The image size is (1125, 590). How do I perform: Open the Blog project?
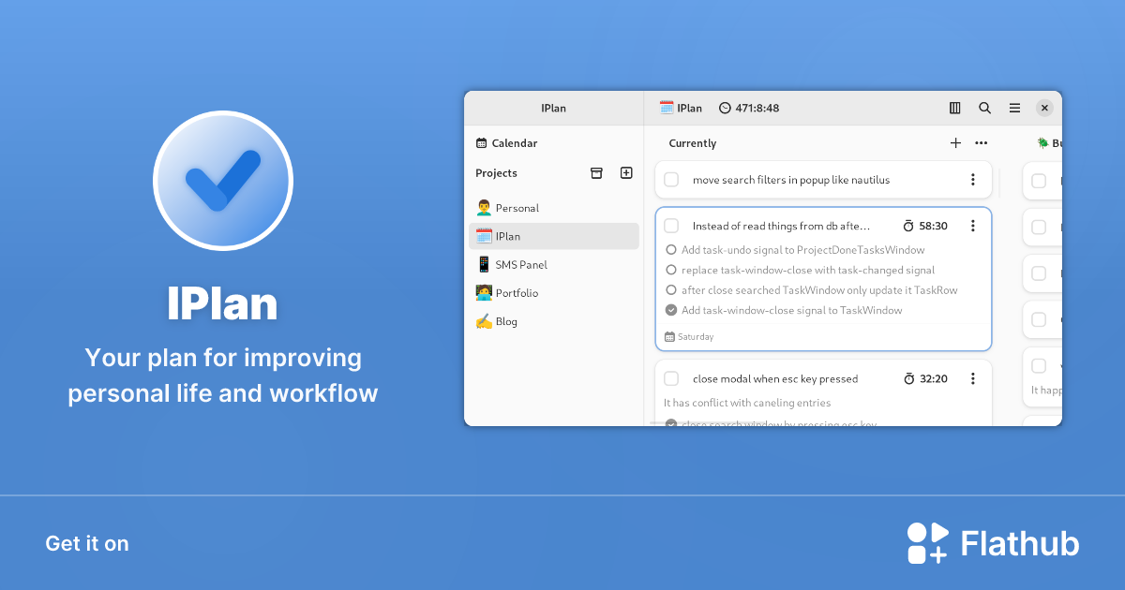point(503,321)
